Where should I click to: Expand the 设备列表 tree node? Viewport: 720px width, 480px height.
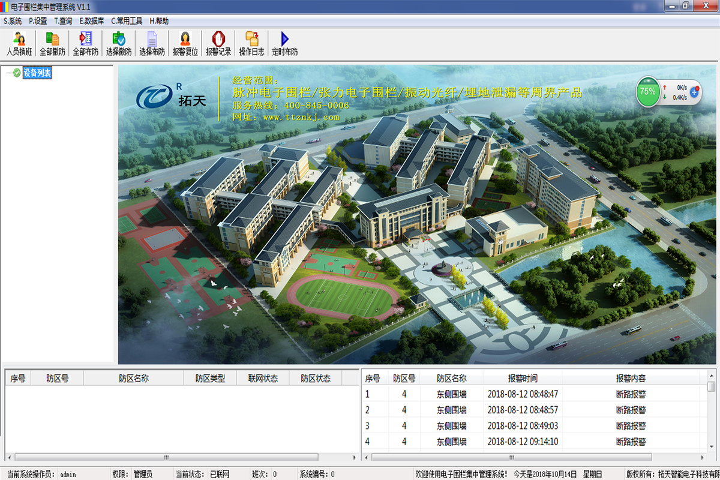pyautogui.click(x=8, y=73)
